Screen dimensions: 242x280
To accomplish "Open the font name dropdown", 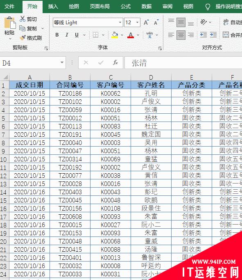I will [120, 23].
